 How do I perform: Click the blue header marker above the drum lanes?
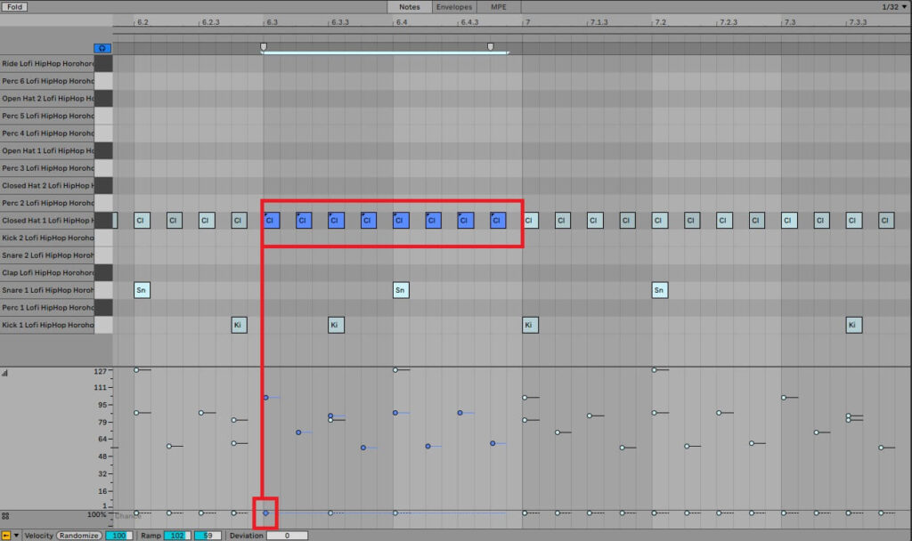[102, 49]
